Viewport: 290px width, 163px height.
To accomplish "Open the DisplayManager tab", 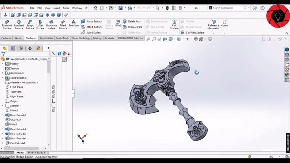I will pos(39,48).
